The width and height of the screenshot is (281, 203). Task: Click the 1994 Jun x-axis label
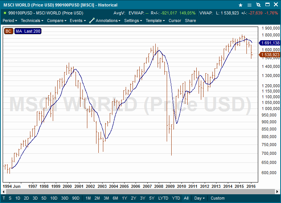coord(11,186)
